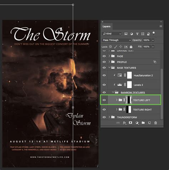This screenshot has height=170, width=169.
Task: Toggle visibility of Hue/Saturation 2 layer
Action: [104, 75]
